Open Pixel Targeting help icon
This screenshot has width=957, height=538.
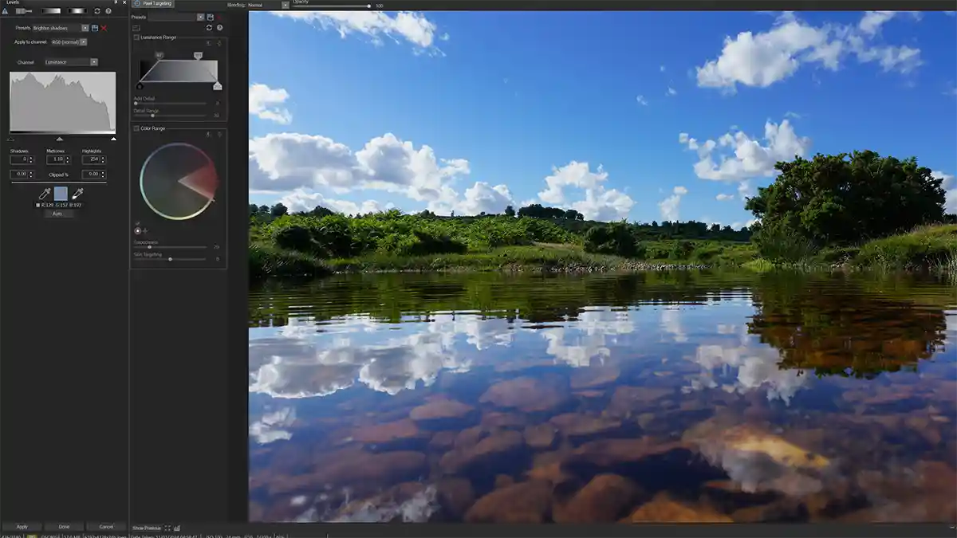click(x=219, y=27)
